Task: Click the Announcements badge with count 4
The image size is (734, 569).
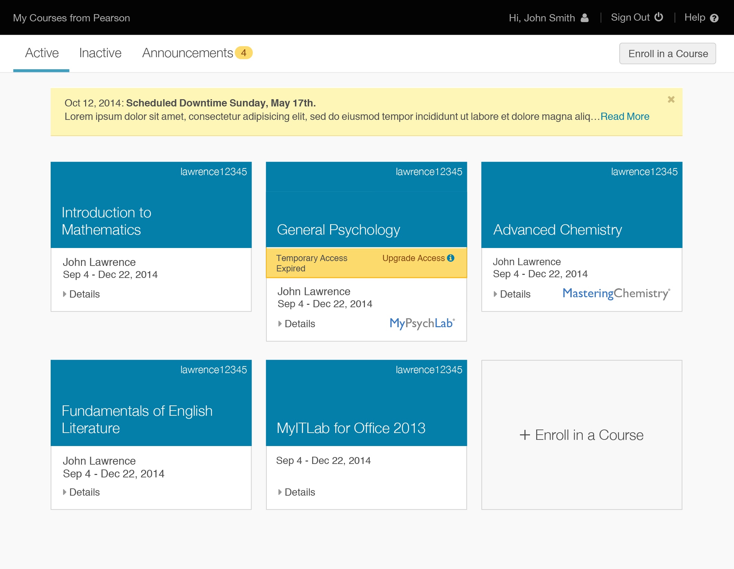Action: 244,52
